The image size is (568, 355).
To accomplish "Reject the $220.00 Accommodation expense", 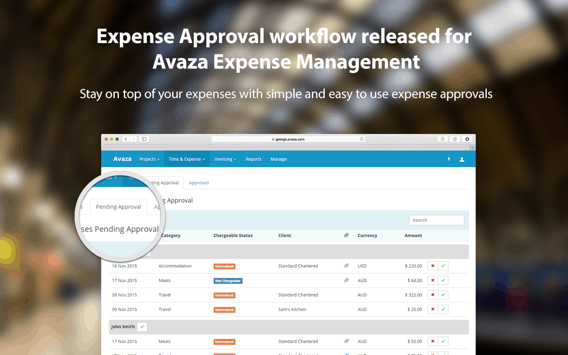I will pyautogui.click(x=433, y=266).
